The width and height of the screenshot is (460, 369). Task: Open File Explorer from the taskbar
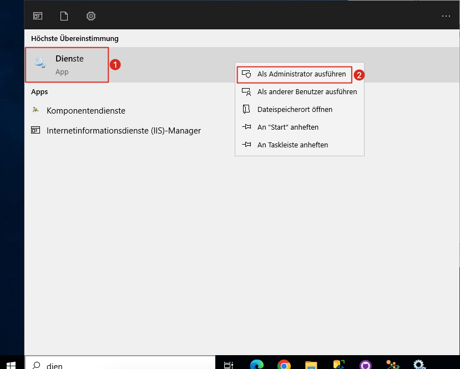tap(311, 365)
